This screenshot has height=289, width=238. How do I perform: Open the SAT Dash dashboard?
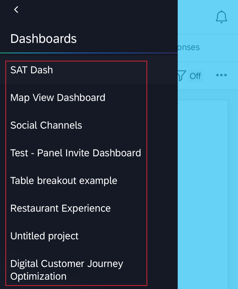[x=32, y=70]
